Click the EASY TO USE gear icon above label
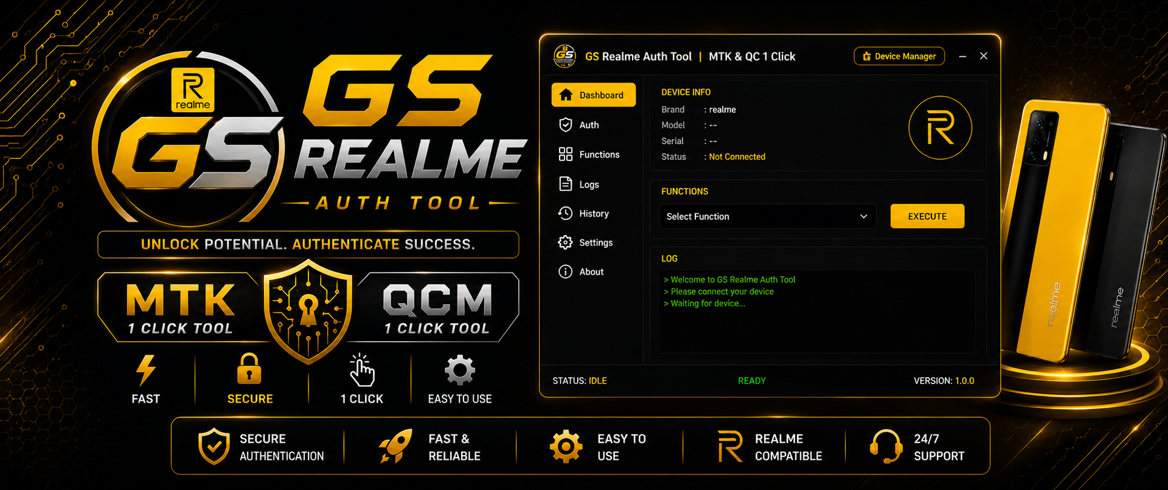1168x490 pixels. click(460, 370)
